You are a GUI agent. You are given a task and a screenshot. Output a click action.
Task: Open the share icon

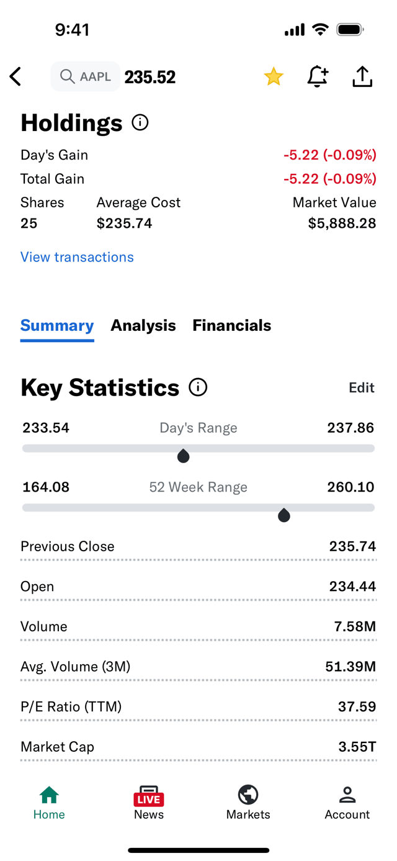(x=362, y=76)
